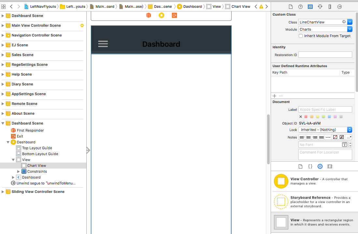The width and height of the screenshot is (358, 234).
Task: Open the Class dropdown arrow
Action: coord(350,22)
